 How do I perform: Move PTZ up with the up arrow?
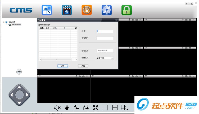click(19, 87)
